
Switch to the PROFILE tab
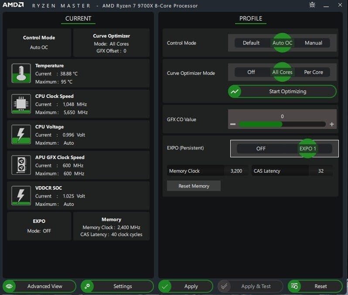click(x=251, y=18)
